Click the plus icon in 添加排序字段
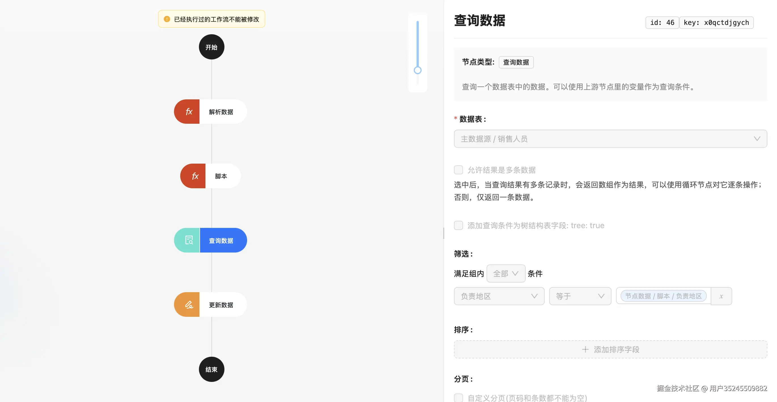The image size is (777, 402). tap(585, 349)
